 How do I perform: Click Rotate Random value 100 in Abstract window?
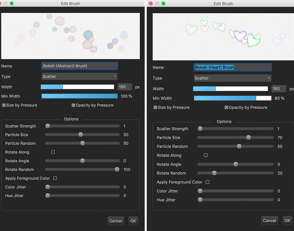coord(127,169)
